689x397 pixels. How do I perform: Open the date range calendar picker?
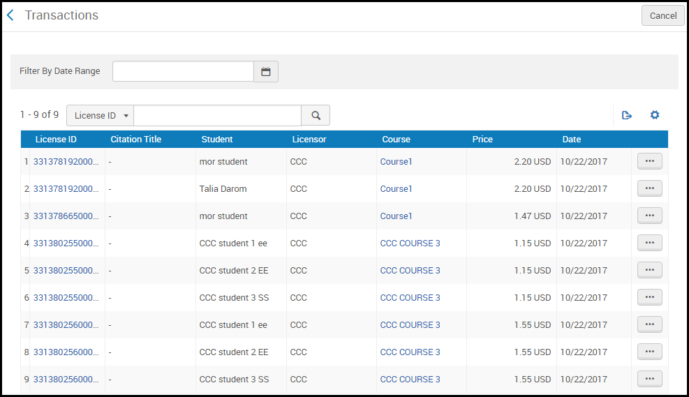point(266,72)
